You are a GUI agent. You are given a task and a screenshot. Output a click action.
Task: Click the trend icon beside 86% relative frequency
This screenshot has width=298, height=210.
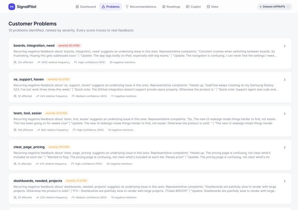click(x=38, y=130)
